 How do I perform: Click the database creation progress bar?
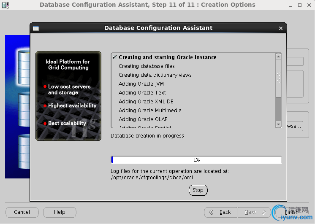(196, 160)
